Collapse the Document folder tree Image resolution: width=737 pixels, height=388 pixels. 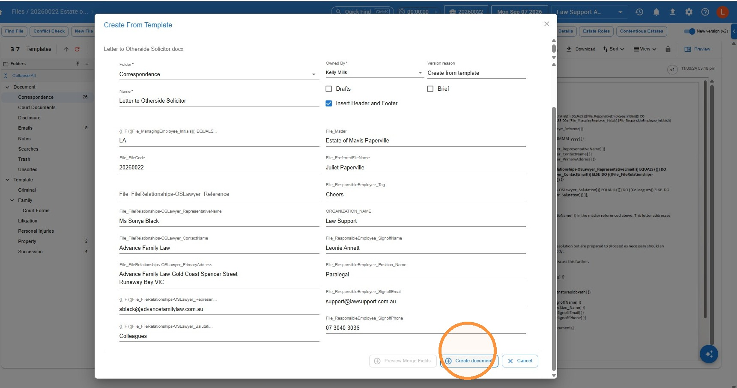(7, 87)
